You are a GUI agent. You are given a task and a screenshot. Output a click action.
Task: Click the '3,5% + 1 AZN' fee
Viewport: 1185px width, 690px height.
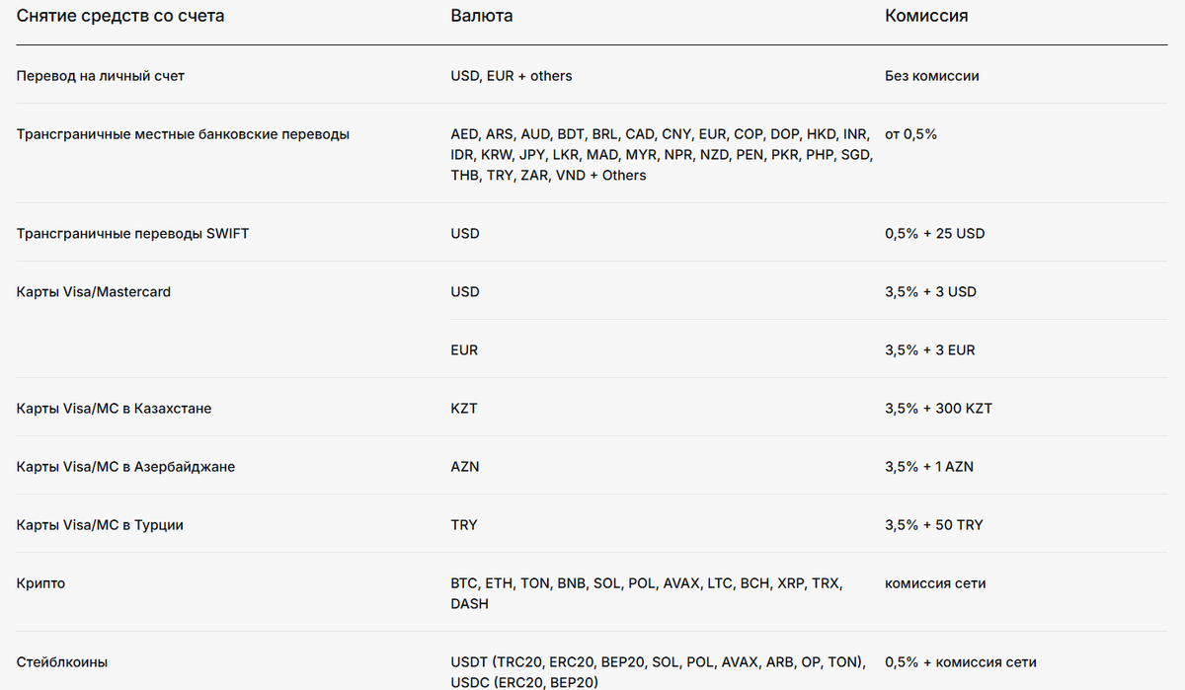tap(929, 467)
